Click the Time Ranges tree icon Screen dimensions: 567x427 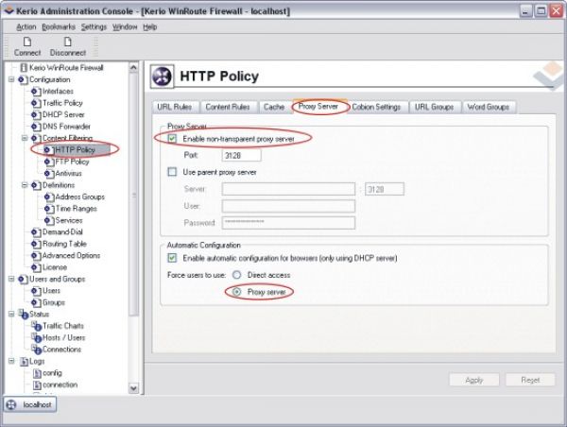(x=49, y=209)
